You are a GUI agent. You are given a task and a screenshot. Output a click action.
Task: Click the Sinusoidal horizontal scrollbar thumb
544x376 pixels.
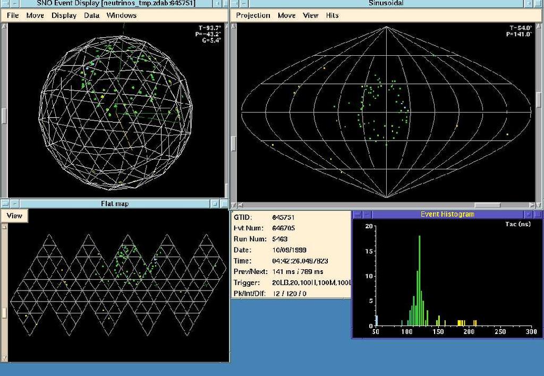tap(488, 205)
